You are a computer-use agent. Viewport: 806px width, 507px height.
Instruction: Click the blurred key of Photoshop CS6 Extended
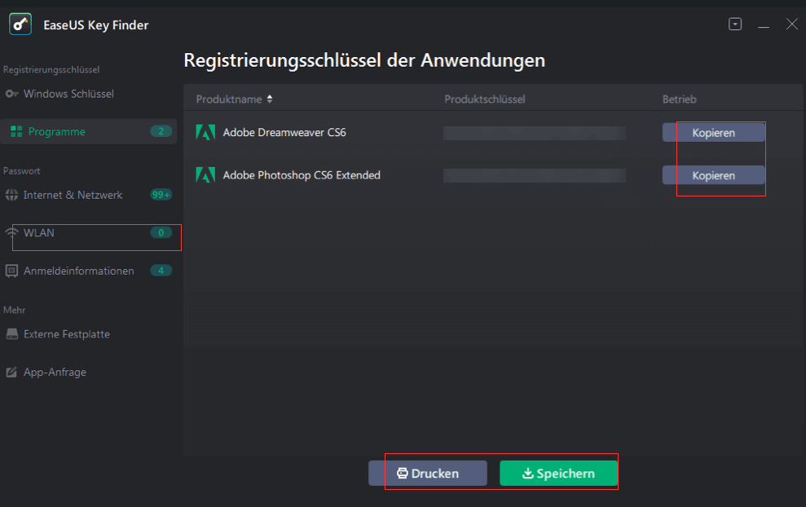(535, 176)
